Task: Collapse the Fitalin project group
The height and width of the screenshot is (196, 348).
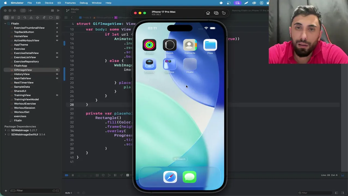Action: click(5, 24)
